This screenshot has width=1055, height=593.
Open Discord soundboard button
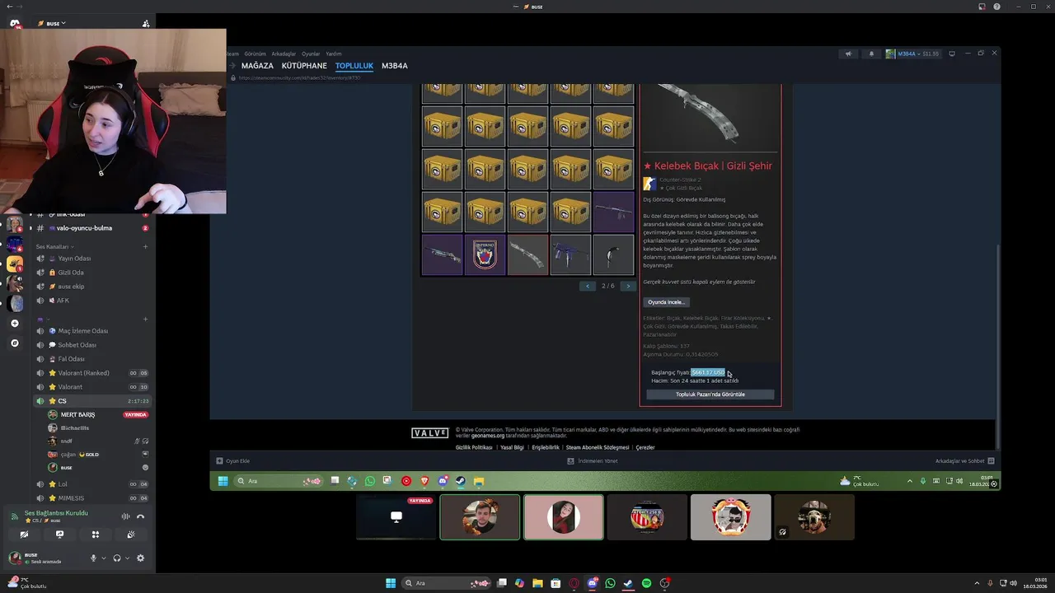point(131,535)
